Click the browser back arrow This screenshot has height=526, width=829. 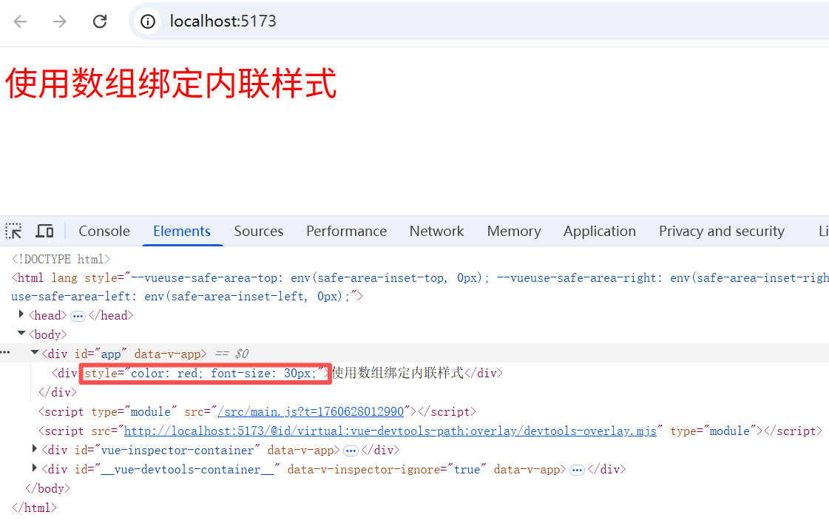pyautogui.click(x=20, y=21)
